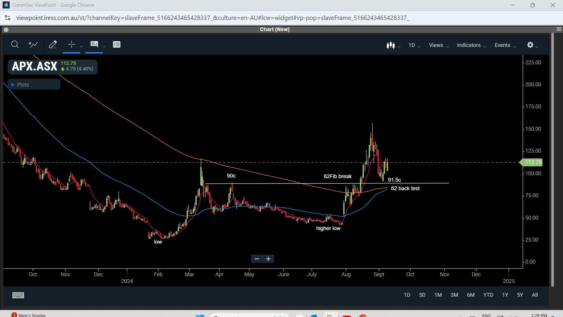Viewport: 563px width, 317px height.
Task: Click the widget link circle indicator
Action: 6,30
